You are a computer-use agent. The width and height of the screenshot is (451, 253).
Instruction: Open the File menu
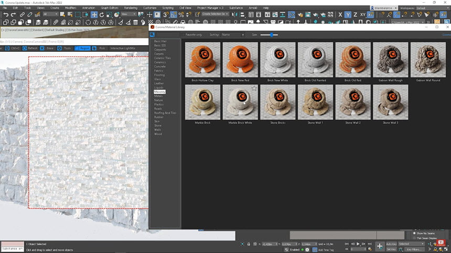click(5, 8)
